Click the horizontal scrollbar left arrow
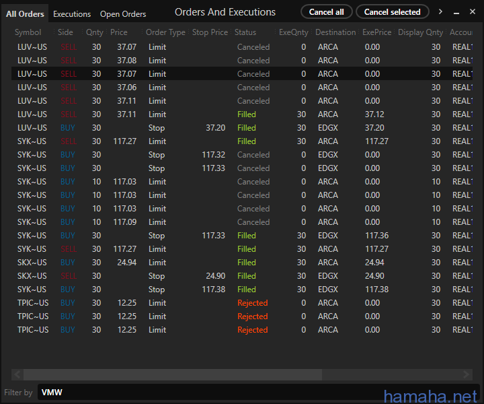Image resolution: width=484 pixels, height=404 pixels. 17,374
